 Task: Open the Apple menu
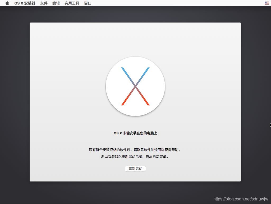point(7,3)
